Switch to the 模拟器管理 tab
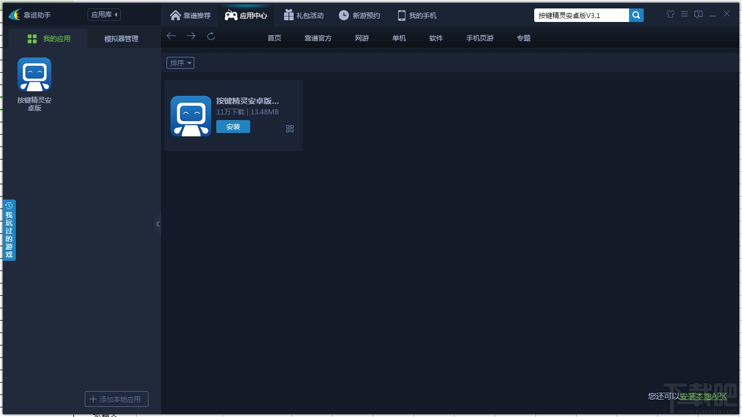The width and height of the screenshot is (742, 417). [121, 38]
